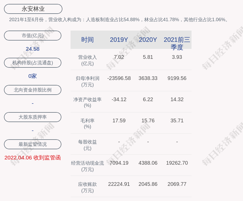Select the 归母净利润(万元) row label
The width and height of the screenshot is (243, 201).
pos(88,82)
